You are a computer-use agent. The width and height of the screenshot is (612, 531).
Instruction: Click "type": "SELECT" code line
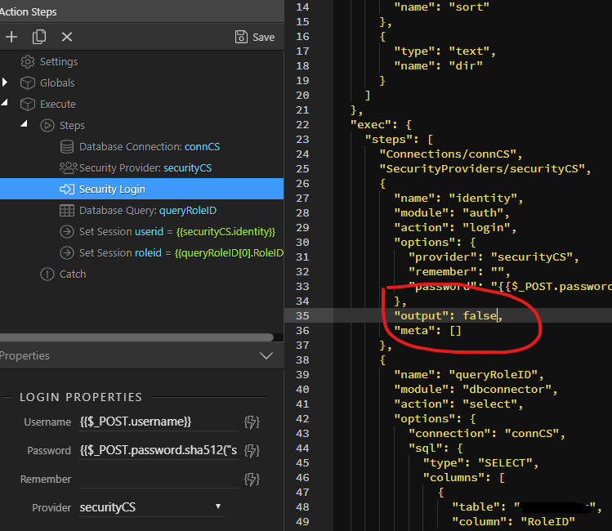(x=480, y=462)
